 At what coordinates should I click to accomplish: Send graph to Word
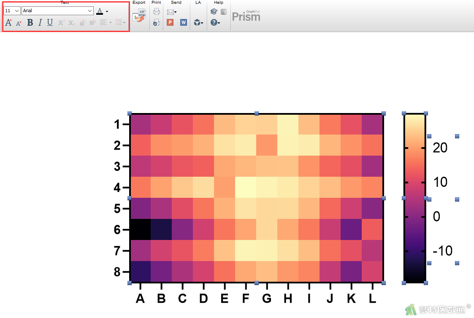click(x=183, y=22)
